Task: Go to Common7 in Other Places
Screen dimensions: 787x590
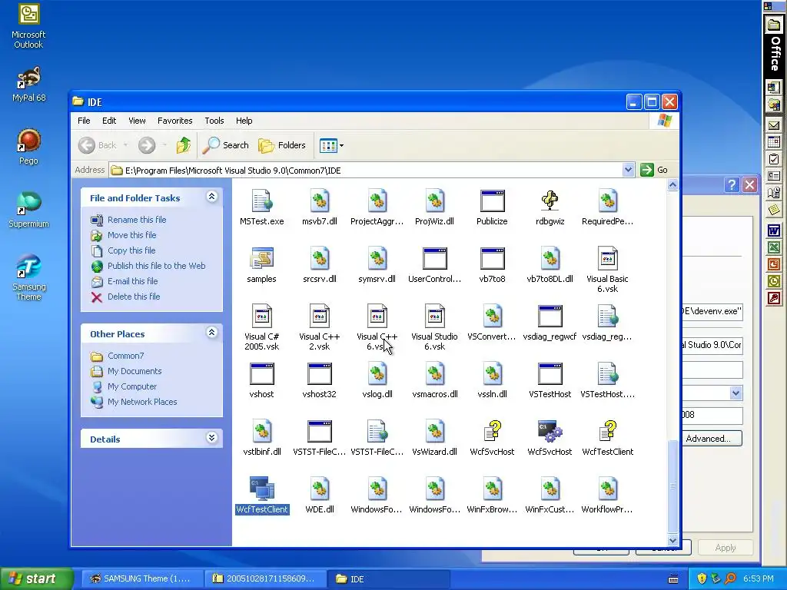Action: [x=125, y=356]
